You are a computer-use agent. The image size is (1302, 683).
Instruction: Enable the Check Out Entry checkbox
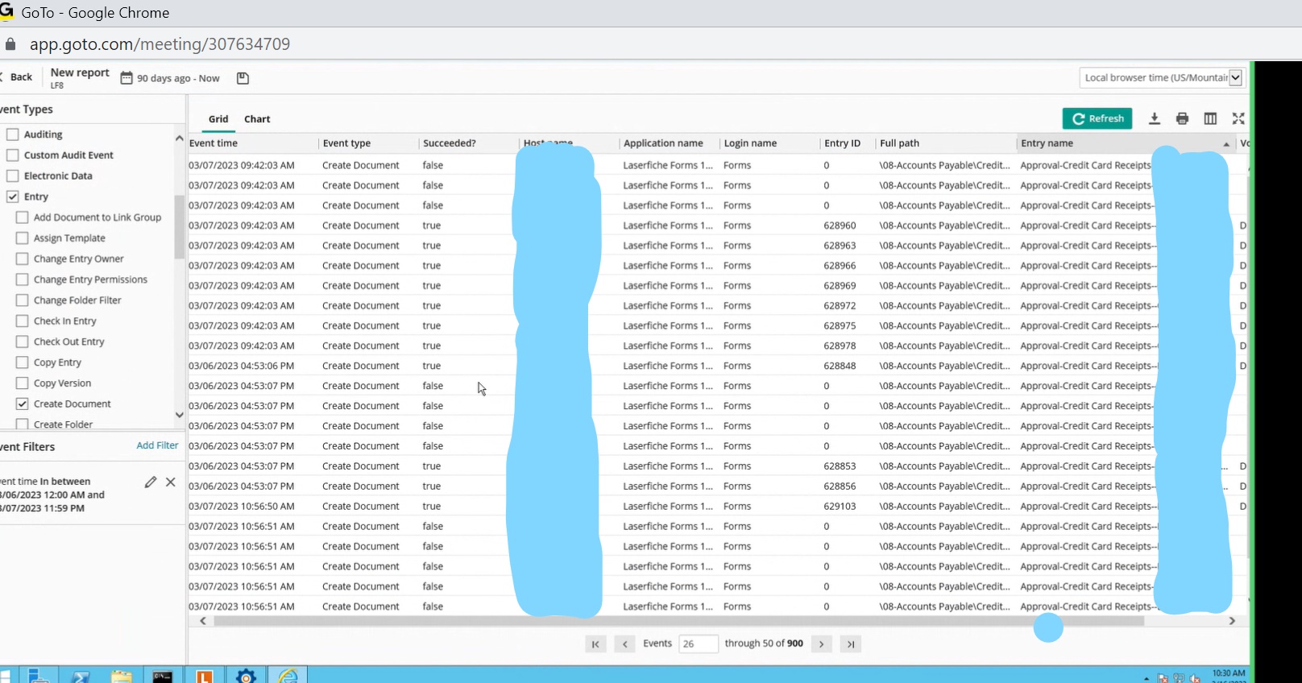[22, 341]
